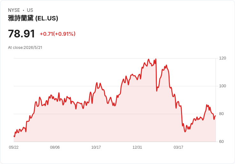
Task: Click the stock name 雅詩蘭黛 (EL.US)
Action: pos(33,18)
